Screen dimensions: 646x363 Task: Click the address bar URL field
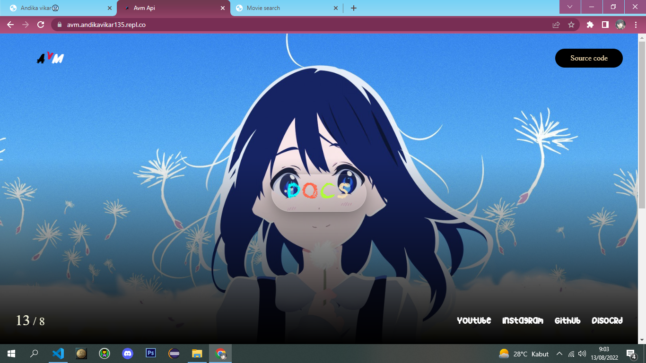[284, 25]
